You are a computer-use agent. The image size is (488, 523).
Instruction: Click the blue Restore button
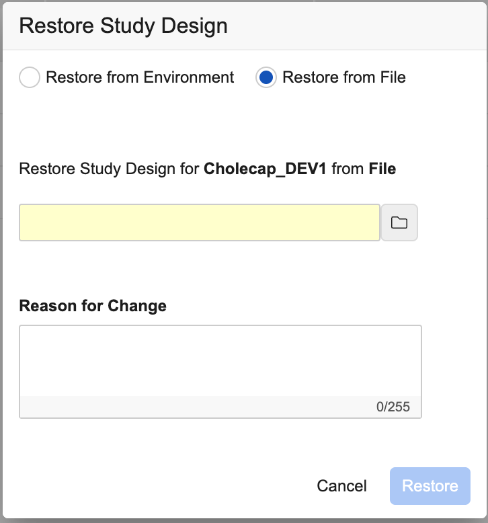coord(430,486)
